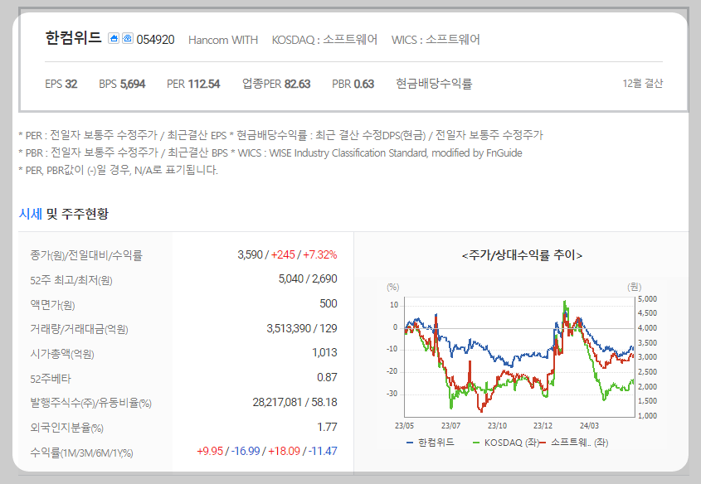
Task: Select foreign ownership value 1.77
Action: pos(327,428)
